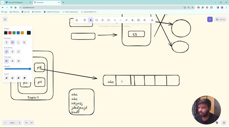
Task: Select the Excalidraw browser tab
Action: point(47,2)
